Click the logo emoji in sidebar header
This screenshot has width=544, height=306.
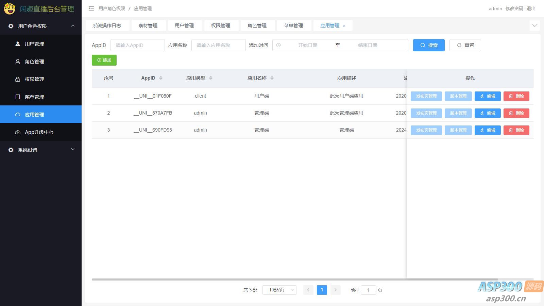(x=10, y=8)
